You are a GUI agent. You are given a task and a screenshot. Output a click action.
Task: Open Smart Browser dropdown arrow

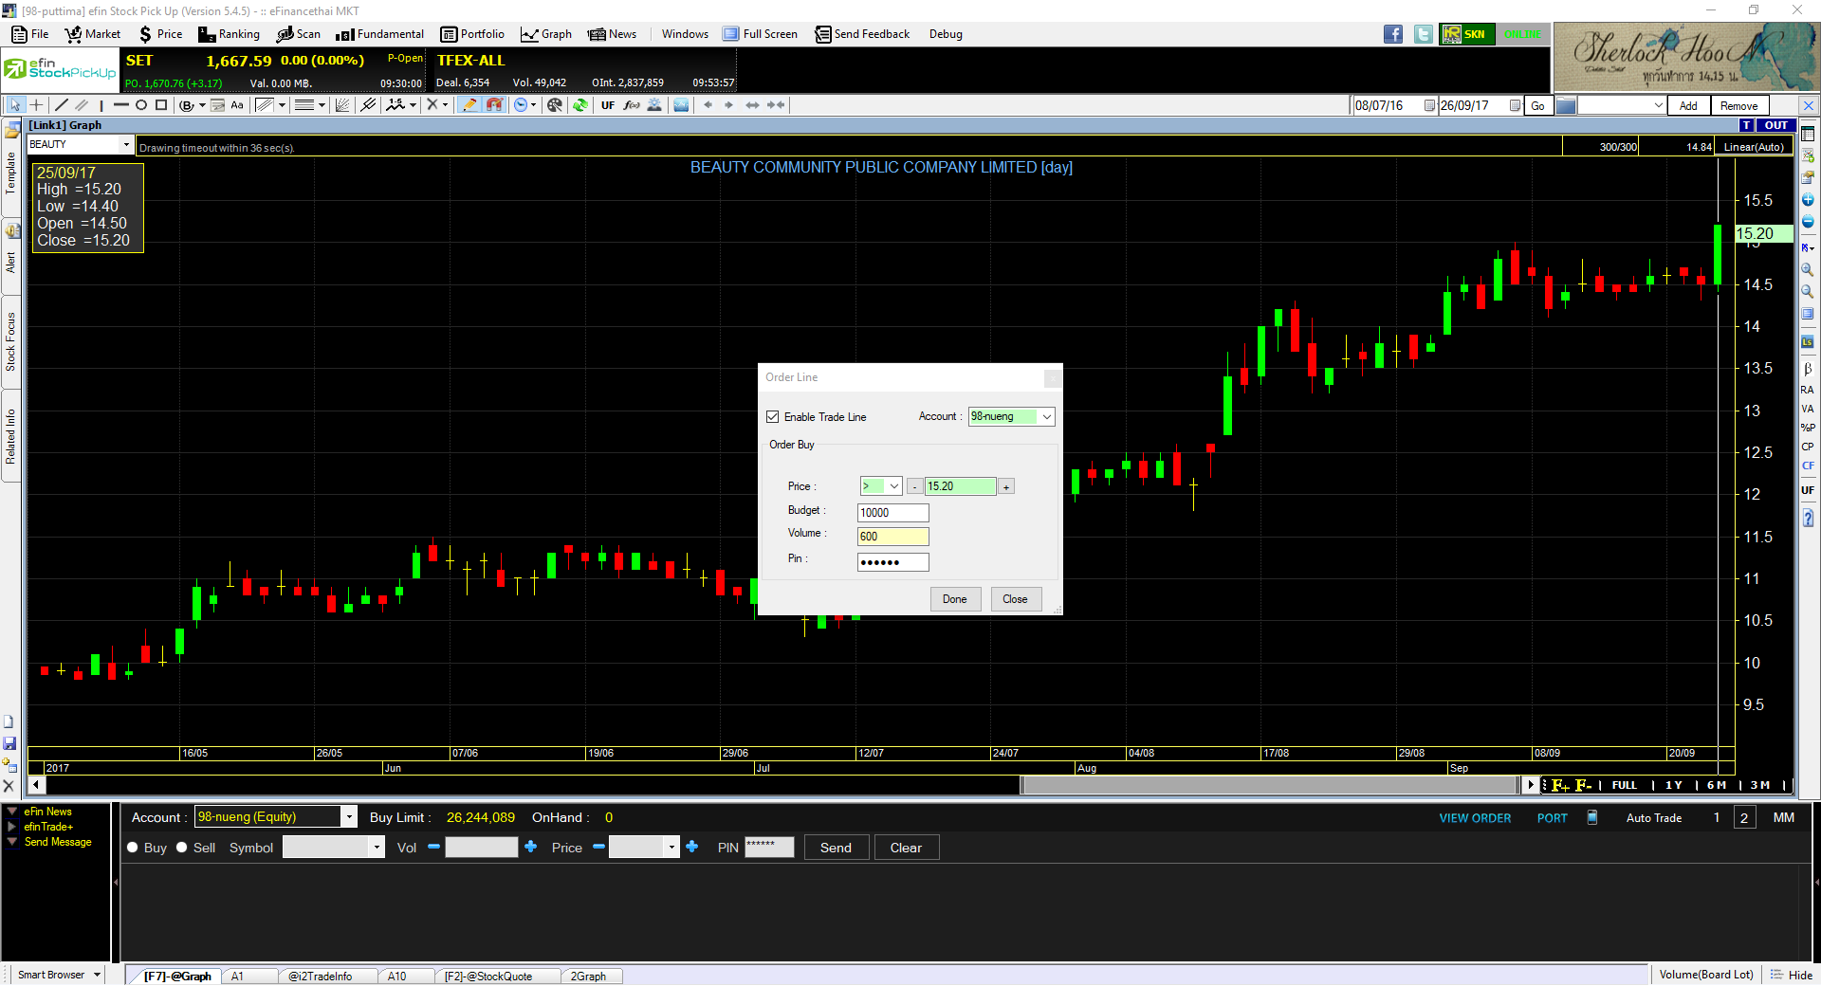pos(97,975)
